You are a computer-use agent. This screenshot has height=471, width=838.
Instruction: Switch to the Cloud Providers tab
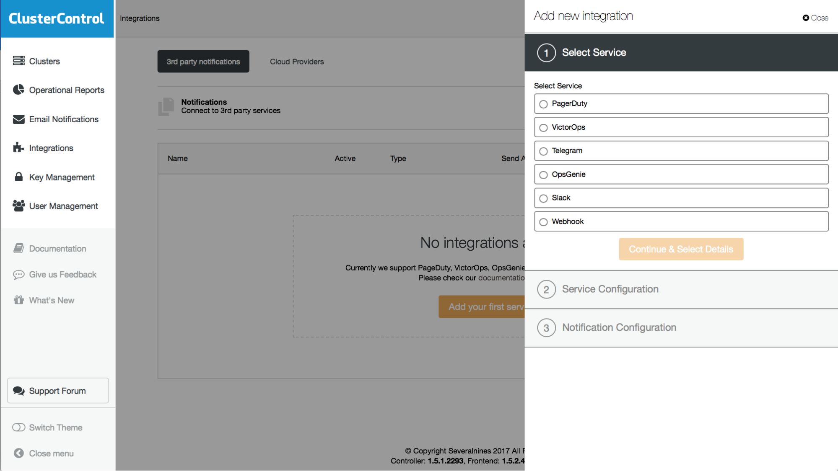(x=297, y=62)
